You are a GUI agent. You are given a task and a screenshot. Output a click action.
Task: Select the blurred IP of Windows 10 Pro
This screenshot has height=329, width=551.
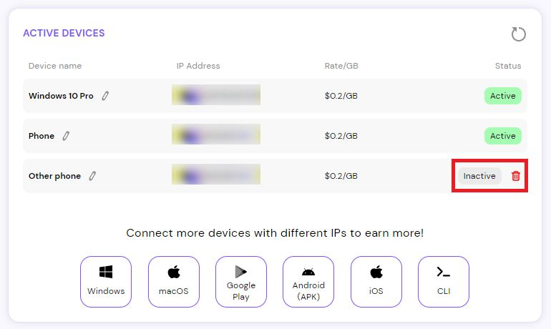pyautogui.click(x=216, y=95)
